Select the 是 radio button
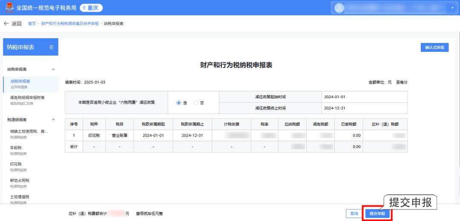460x221 pixels. (x=178, y=103)
